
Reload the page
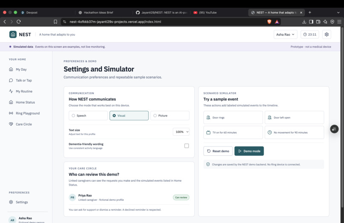point(19,22)
